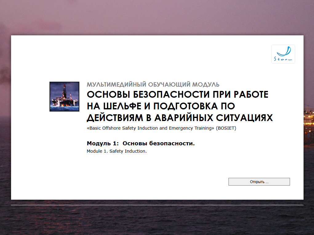This screenshot has height=235, width=314.
Task: Click the МУЛЬТИМЕДИЙНЫЙ ОБУЧАЮЩИЙ МОДУЛЬ gray heading
Action: click(153, 85)
